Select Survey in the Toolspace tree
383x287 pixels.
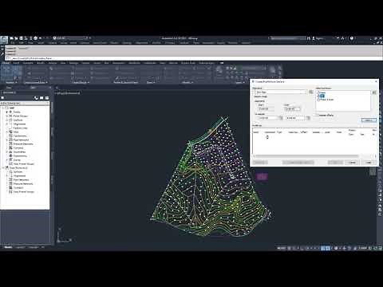pos(17,159)
